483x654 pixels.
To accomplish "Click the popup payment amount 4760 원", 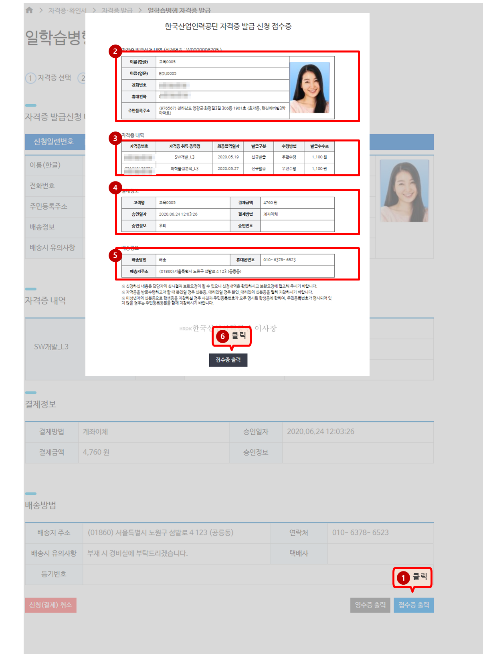I will point(271,203).
